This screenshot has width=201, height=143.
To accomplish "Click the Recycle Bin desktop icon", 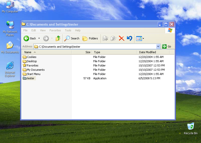I will [x=191, y=126].
